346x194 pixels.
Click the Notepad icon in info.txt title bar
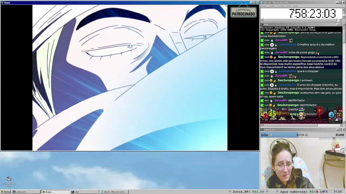pyautogui.click(x=262, y=3)
